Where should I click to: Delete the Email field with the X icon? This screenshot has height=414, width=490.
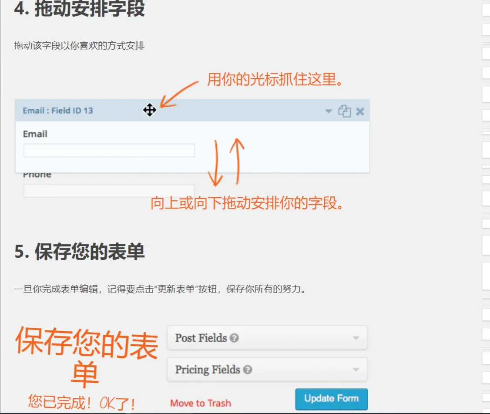pos(360,111)
